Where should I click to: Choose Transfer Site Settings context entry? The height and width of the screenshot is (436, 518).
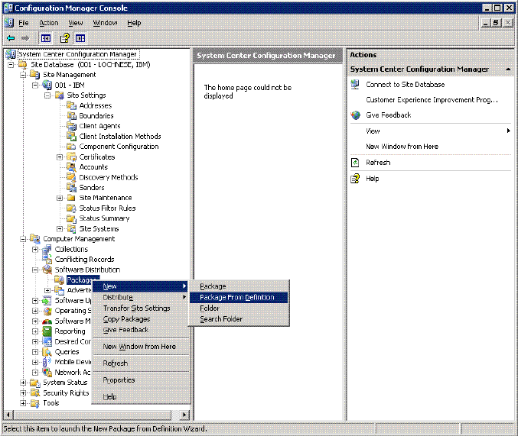pos(141,308)
